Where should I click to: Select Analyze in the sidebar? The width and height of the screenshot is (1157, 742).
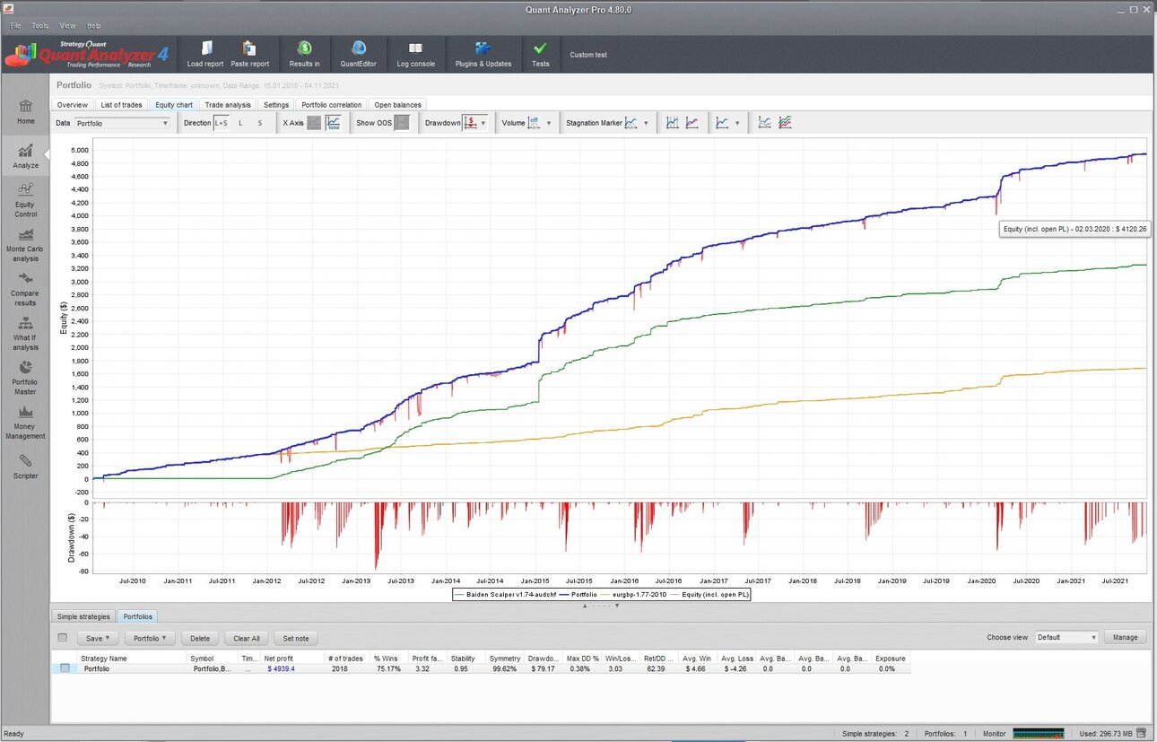click(x=26, y=156)
